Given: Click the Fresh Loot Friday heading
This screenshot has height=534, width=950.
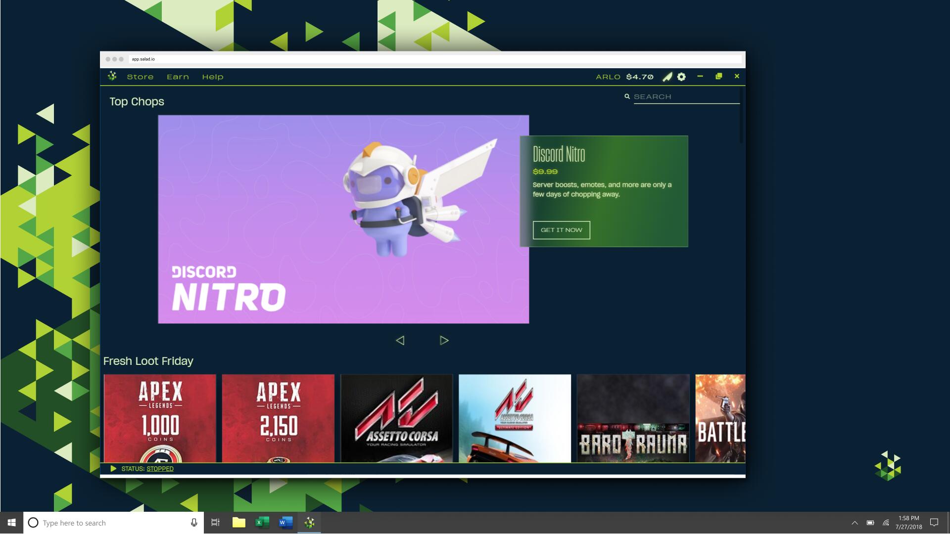Looking at the screenshot, I should [148, 361].
